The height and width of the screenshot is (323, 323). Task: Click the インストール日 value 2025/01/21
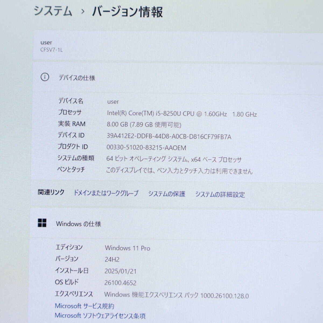[121, 271]
